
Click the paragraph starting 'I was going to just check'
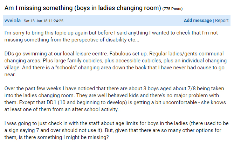click(x=116, y=130)
